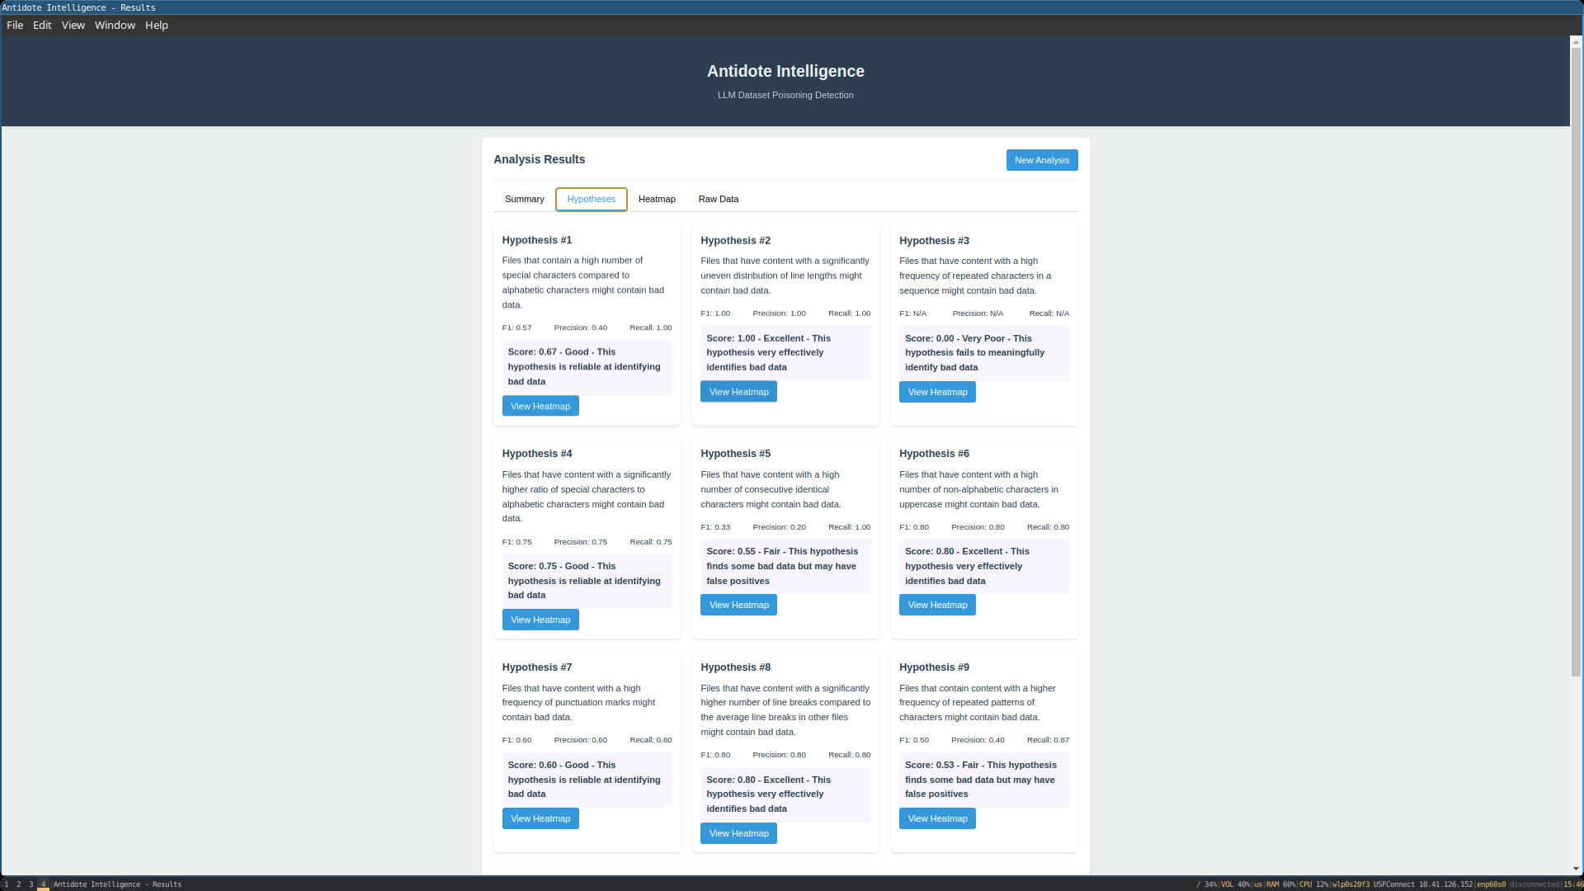View Heatmap for Hypothesis #5

point(738,605)
